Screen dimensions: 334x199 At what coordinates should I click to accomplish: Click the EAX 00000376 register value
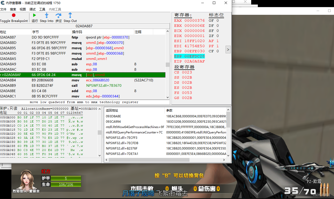pyautogui.click(x=190, y=20)
